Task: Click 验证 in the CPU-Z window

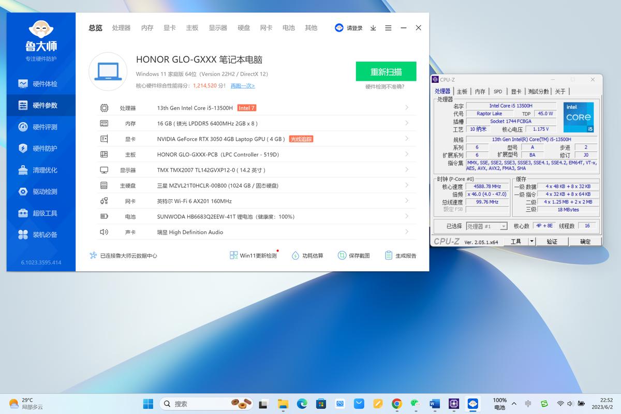Action: 552,241
